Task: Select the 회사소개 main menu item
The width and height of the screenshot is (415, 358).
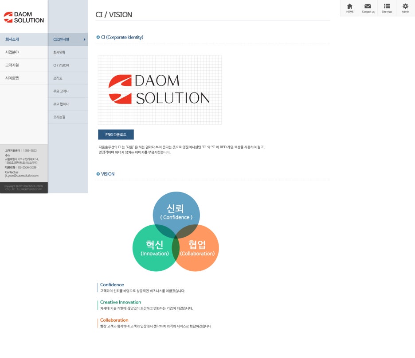Action: [x=24, y=39]
